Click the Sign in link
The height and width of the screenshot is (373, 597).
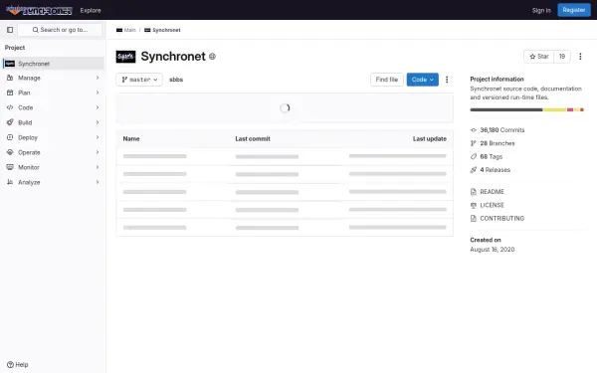pyautogui.click(x=541, y=10)
